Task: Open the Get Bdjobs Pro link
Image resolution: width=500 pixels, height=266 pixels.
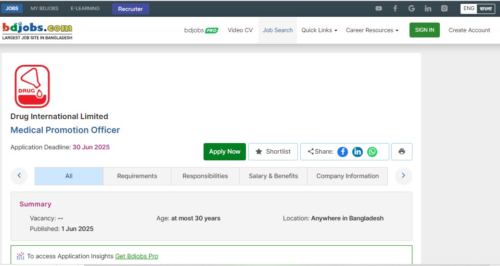Action: [x=137, y=256]
